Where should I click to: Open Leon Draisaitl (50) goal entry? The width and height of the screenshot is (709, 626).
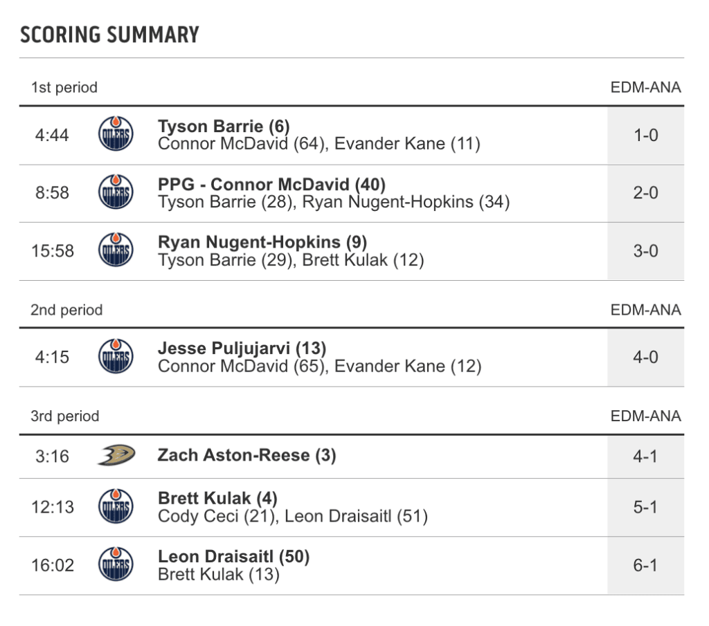click(x=233, y=557)
